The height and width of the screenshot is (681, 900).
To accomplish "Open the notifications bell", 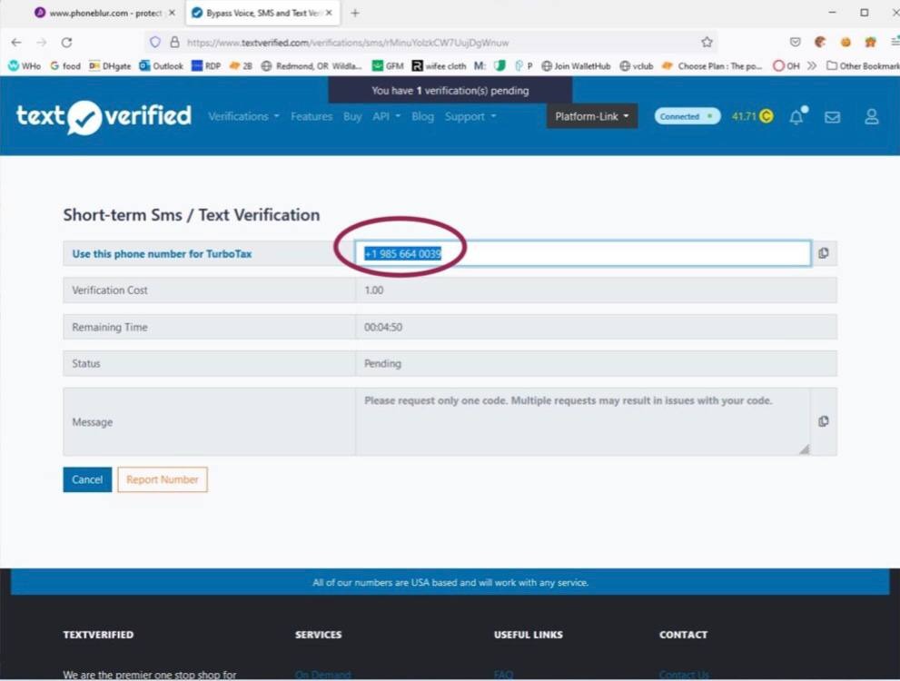I will pyautogui.click(x=796, y=116).
